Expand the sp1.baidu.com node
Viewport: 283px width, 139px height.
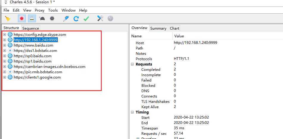click(x=5, y=61)
